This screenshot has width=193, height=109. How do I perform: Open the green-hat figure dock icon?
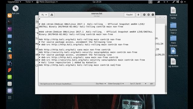click(10, 50)
